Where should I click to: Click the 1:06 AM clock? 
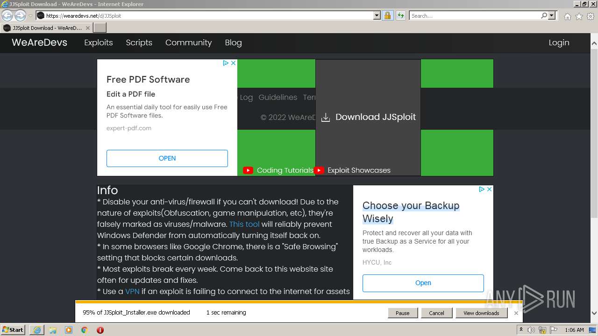click(x=574, y=330)
